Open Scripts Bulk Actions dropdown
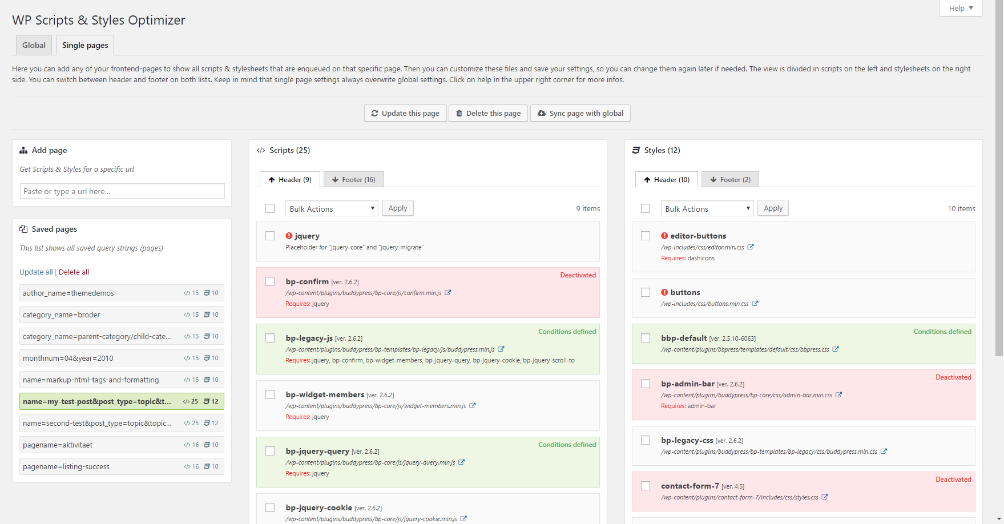The image size is (1004, 524). point(332,209)
